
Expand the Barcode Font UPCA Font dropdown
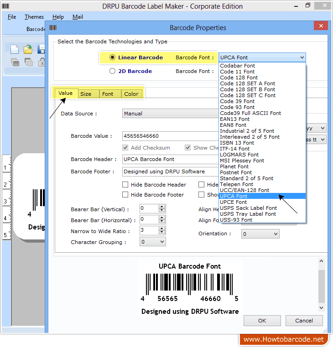click(262, 57)
